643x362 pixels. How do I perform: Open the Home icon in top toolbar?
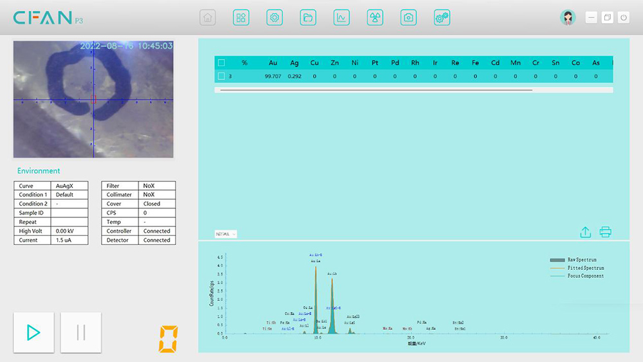(x=208, y=17)
